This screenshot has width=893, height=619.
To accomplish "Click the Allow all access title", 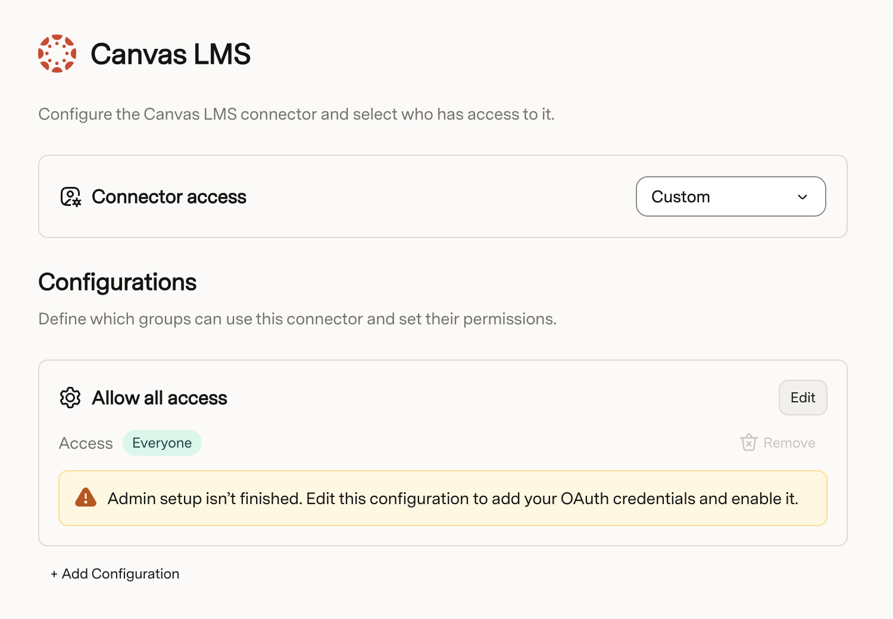I will coord(160,398).
